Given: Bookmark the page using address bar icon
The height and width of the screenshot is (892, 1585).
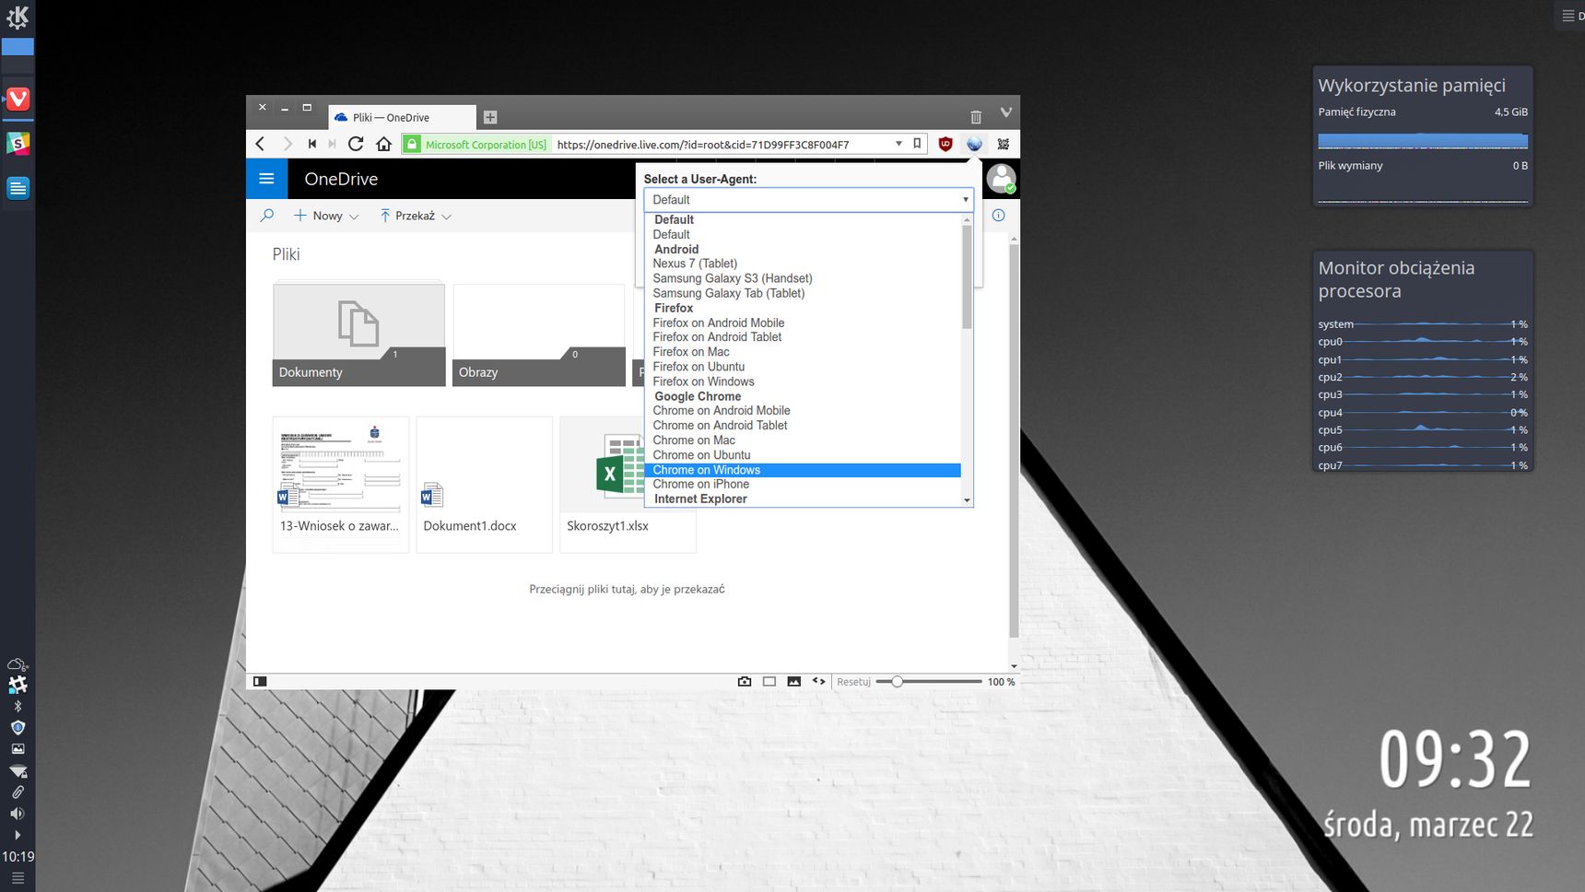Looking at the screenshot, I should (x=917, y=144).
